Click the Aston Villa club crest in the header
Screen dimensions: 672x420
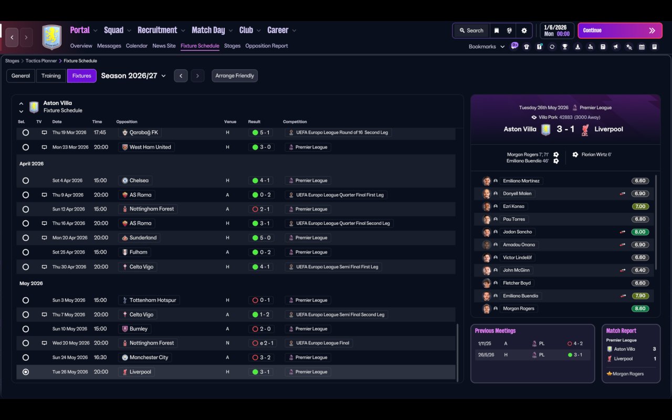[51, 37]
